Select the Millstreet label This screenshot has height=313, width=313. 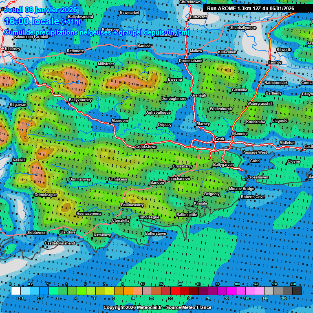106,64
